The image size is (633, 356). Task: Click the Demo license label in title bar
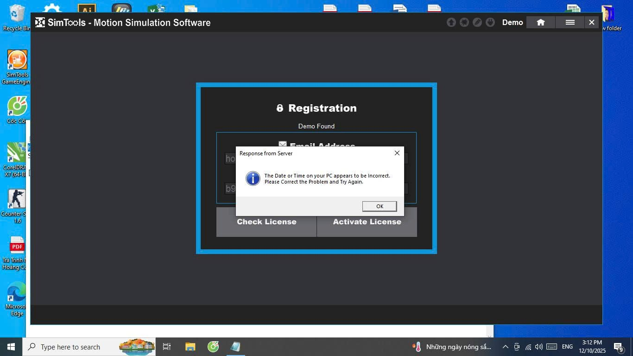[513, 22]
